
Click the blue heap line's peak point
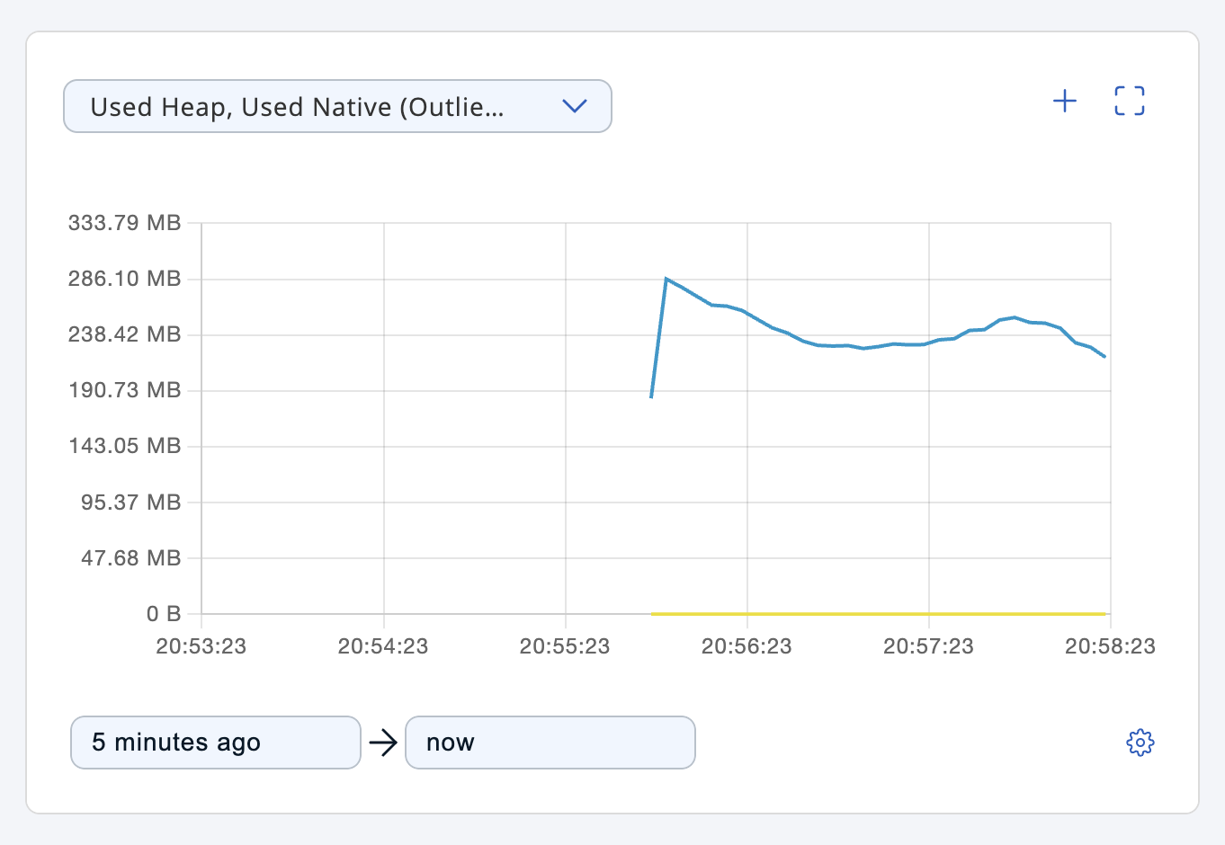point(666,279)
